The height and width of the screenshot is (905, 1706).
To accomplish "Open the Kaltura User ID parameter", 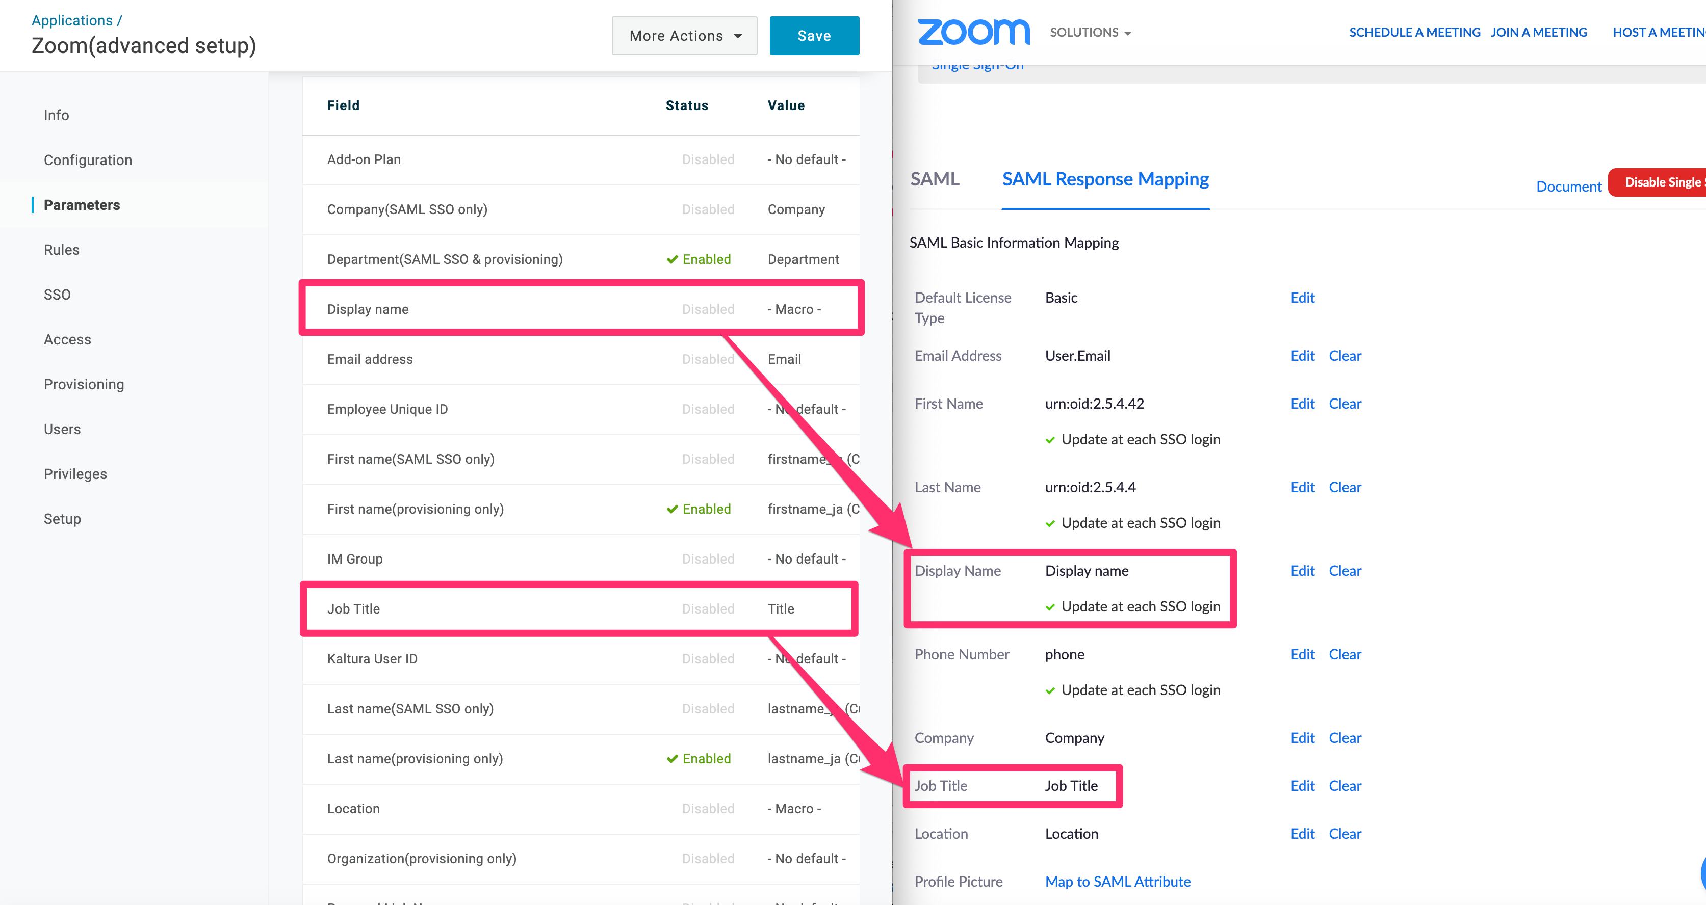I will coord(581,659).
